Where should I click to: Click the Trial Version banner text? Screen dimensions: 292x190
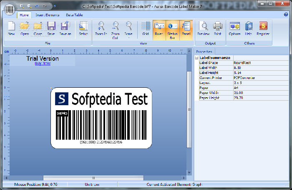[x=43, y=59]
